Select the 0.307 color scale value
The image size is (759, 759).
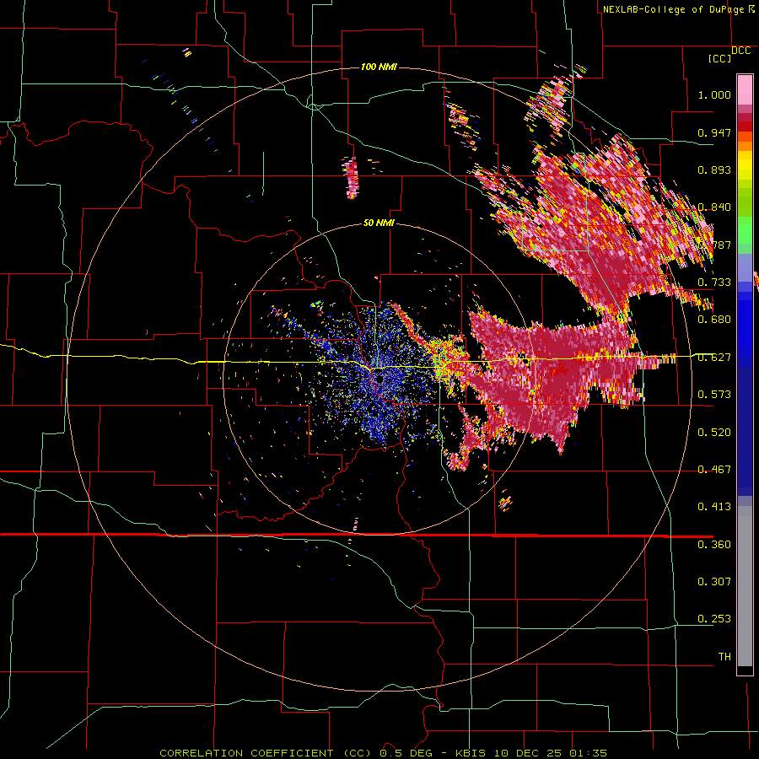pyautogui.click(x=714, y=582)
